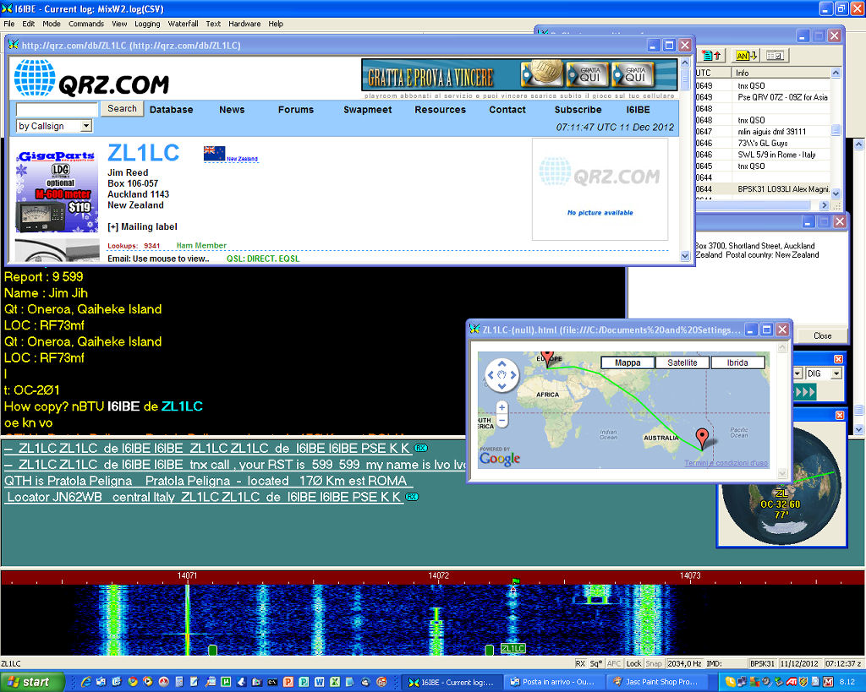Click the ZL1LC signal marker on waterfall
The height and width of the screenshot is (692, 866).
[512, 648]
